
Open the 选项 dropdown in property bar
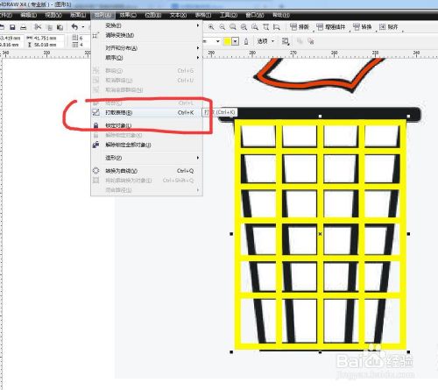pos(272,41)
